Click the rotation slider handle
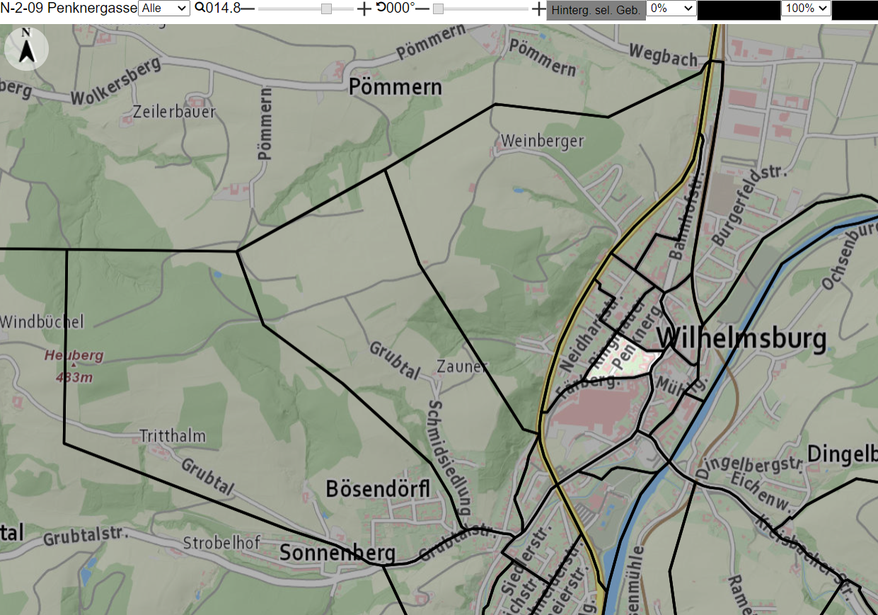 (x=438, y=8)
